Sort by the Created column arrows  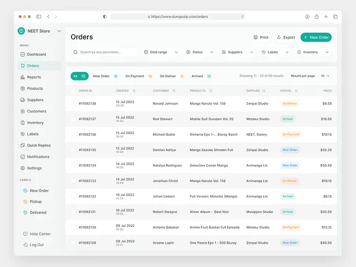click(134, 91)
